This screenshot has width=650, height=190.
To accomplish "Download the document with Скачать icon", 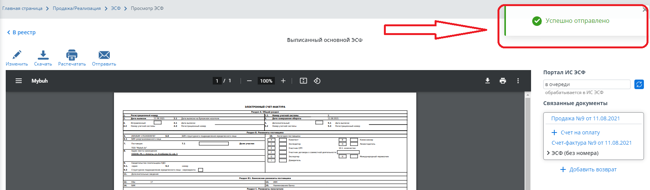I will click(43, 55).
